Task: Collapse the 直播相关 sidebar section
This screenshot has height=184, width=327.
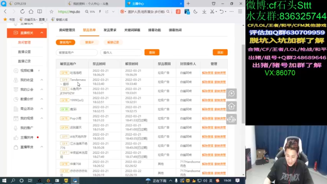Action: [x=42, y=33]
